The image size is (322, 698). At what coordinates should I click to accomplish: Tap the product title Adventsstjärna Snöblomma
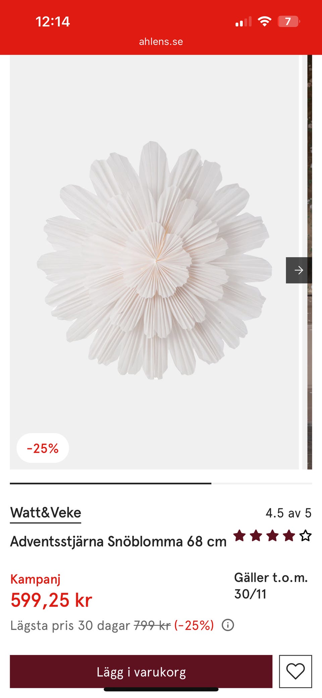click(x=118, y=541)
